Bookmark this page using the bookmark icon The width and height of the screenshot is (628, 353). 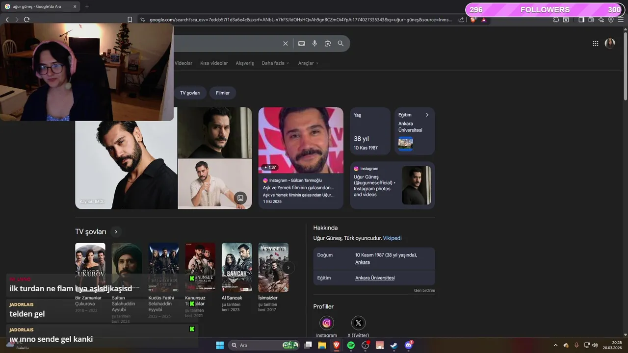tap(130, 20)
